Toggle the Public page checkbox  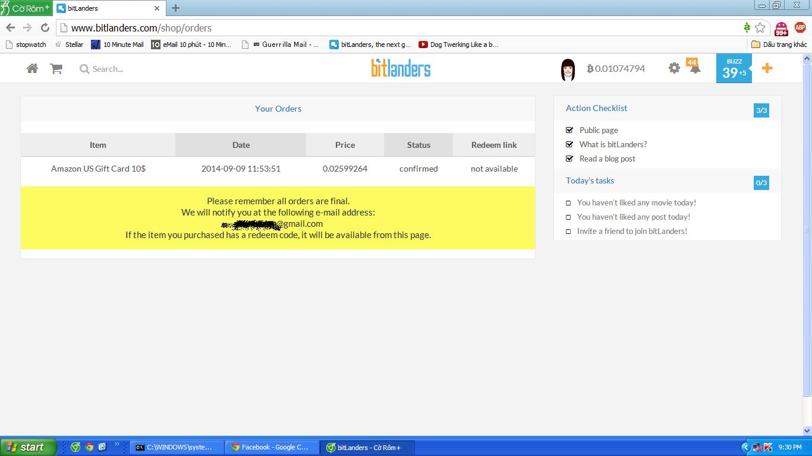point(569,130)
